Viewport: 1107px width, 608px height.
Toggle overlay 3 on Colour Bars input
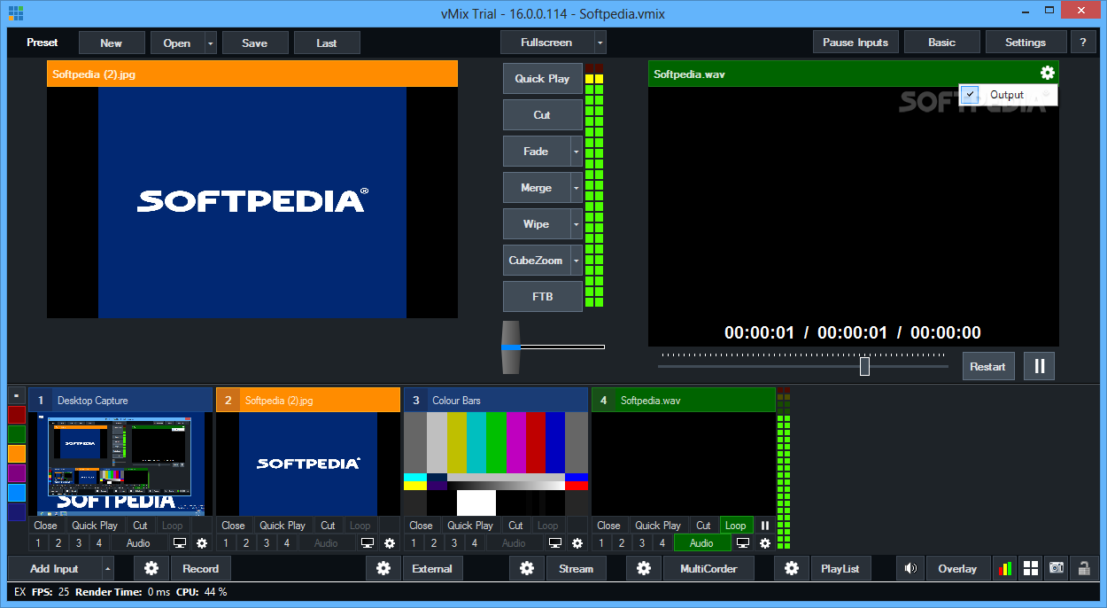(x=454, y=543)
